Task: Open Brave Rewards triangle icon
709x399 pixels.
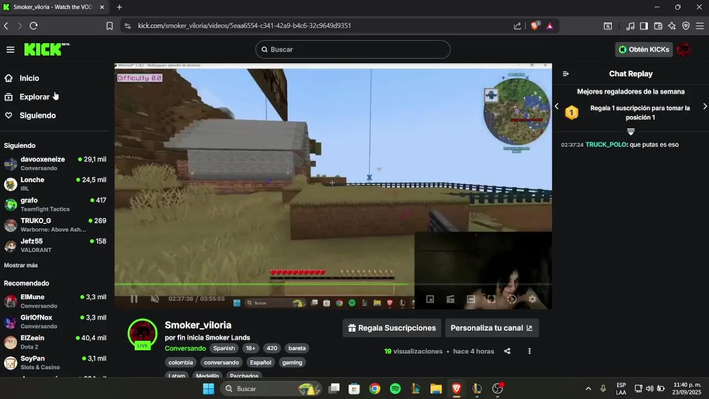Action: (549, 25)
